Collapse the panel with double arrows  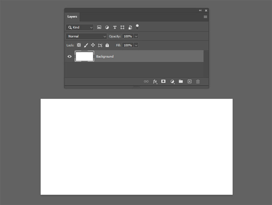click(x=200, y=10)
